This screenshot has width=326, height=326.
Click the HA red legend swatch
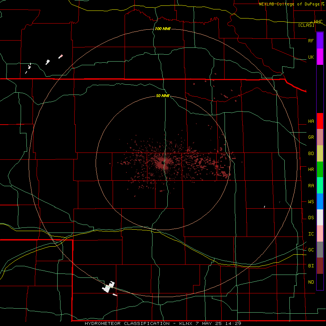pos(320,121)
